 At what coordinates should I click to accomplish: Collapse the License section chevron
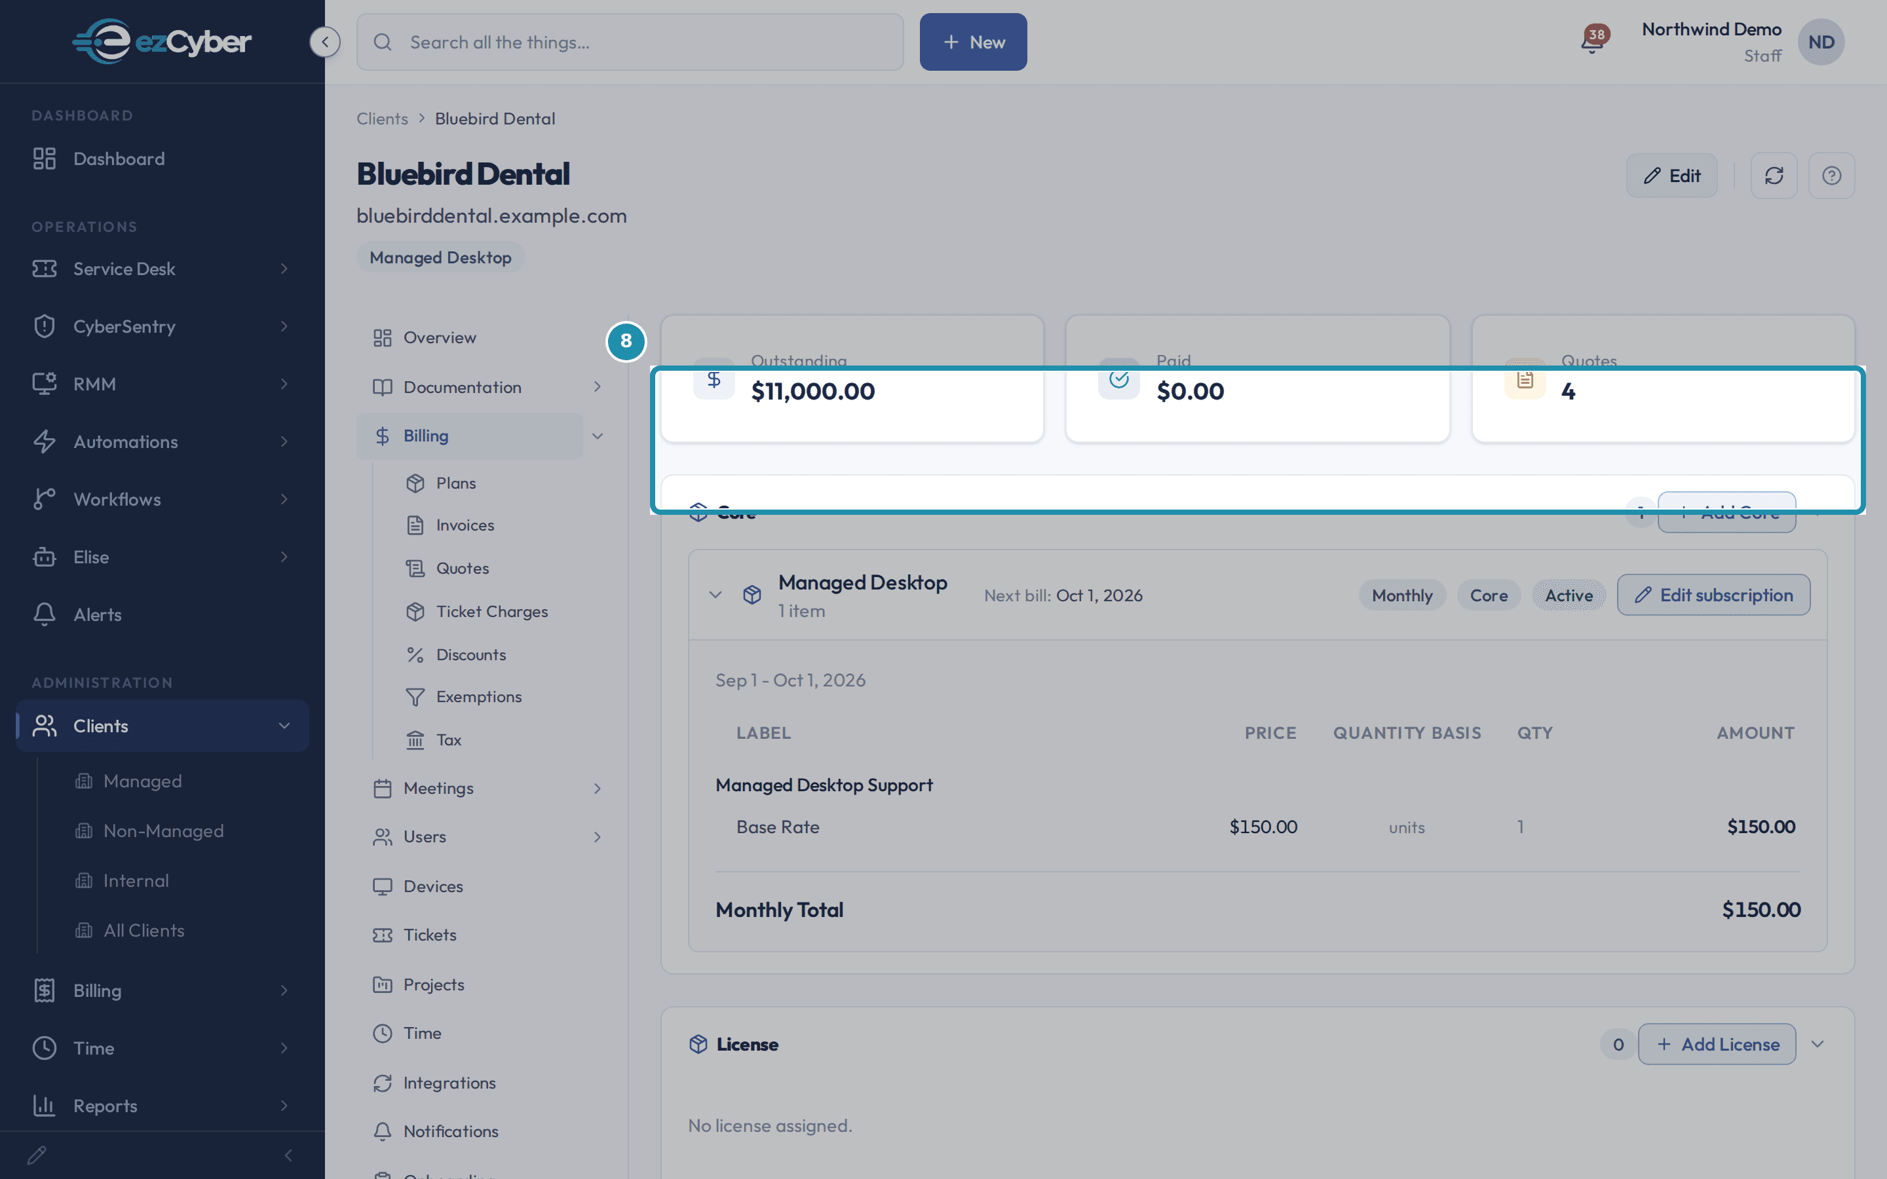pos(1818,1045)
